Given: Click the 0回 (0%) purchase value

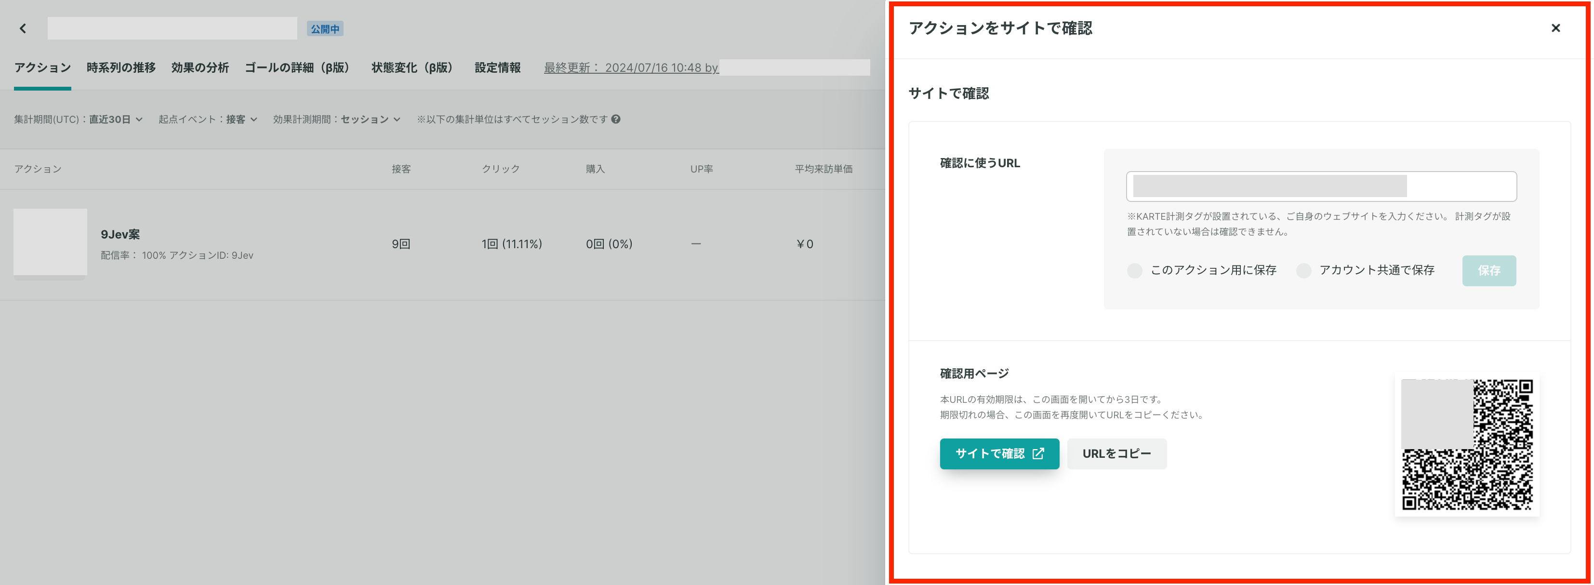Looking at the screenshot, I should [609, 244].
